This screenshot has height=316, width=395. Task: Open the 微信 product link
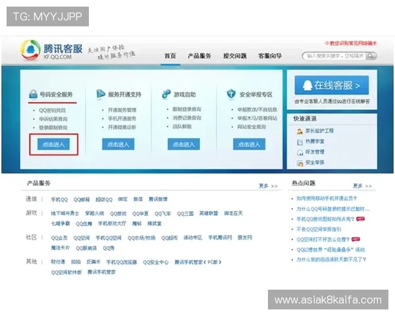coord(138,199)
